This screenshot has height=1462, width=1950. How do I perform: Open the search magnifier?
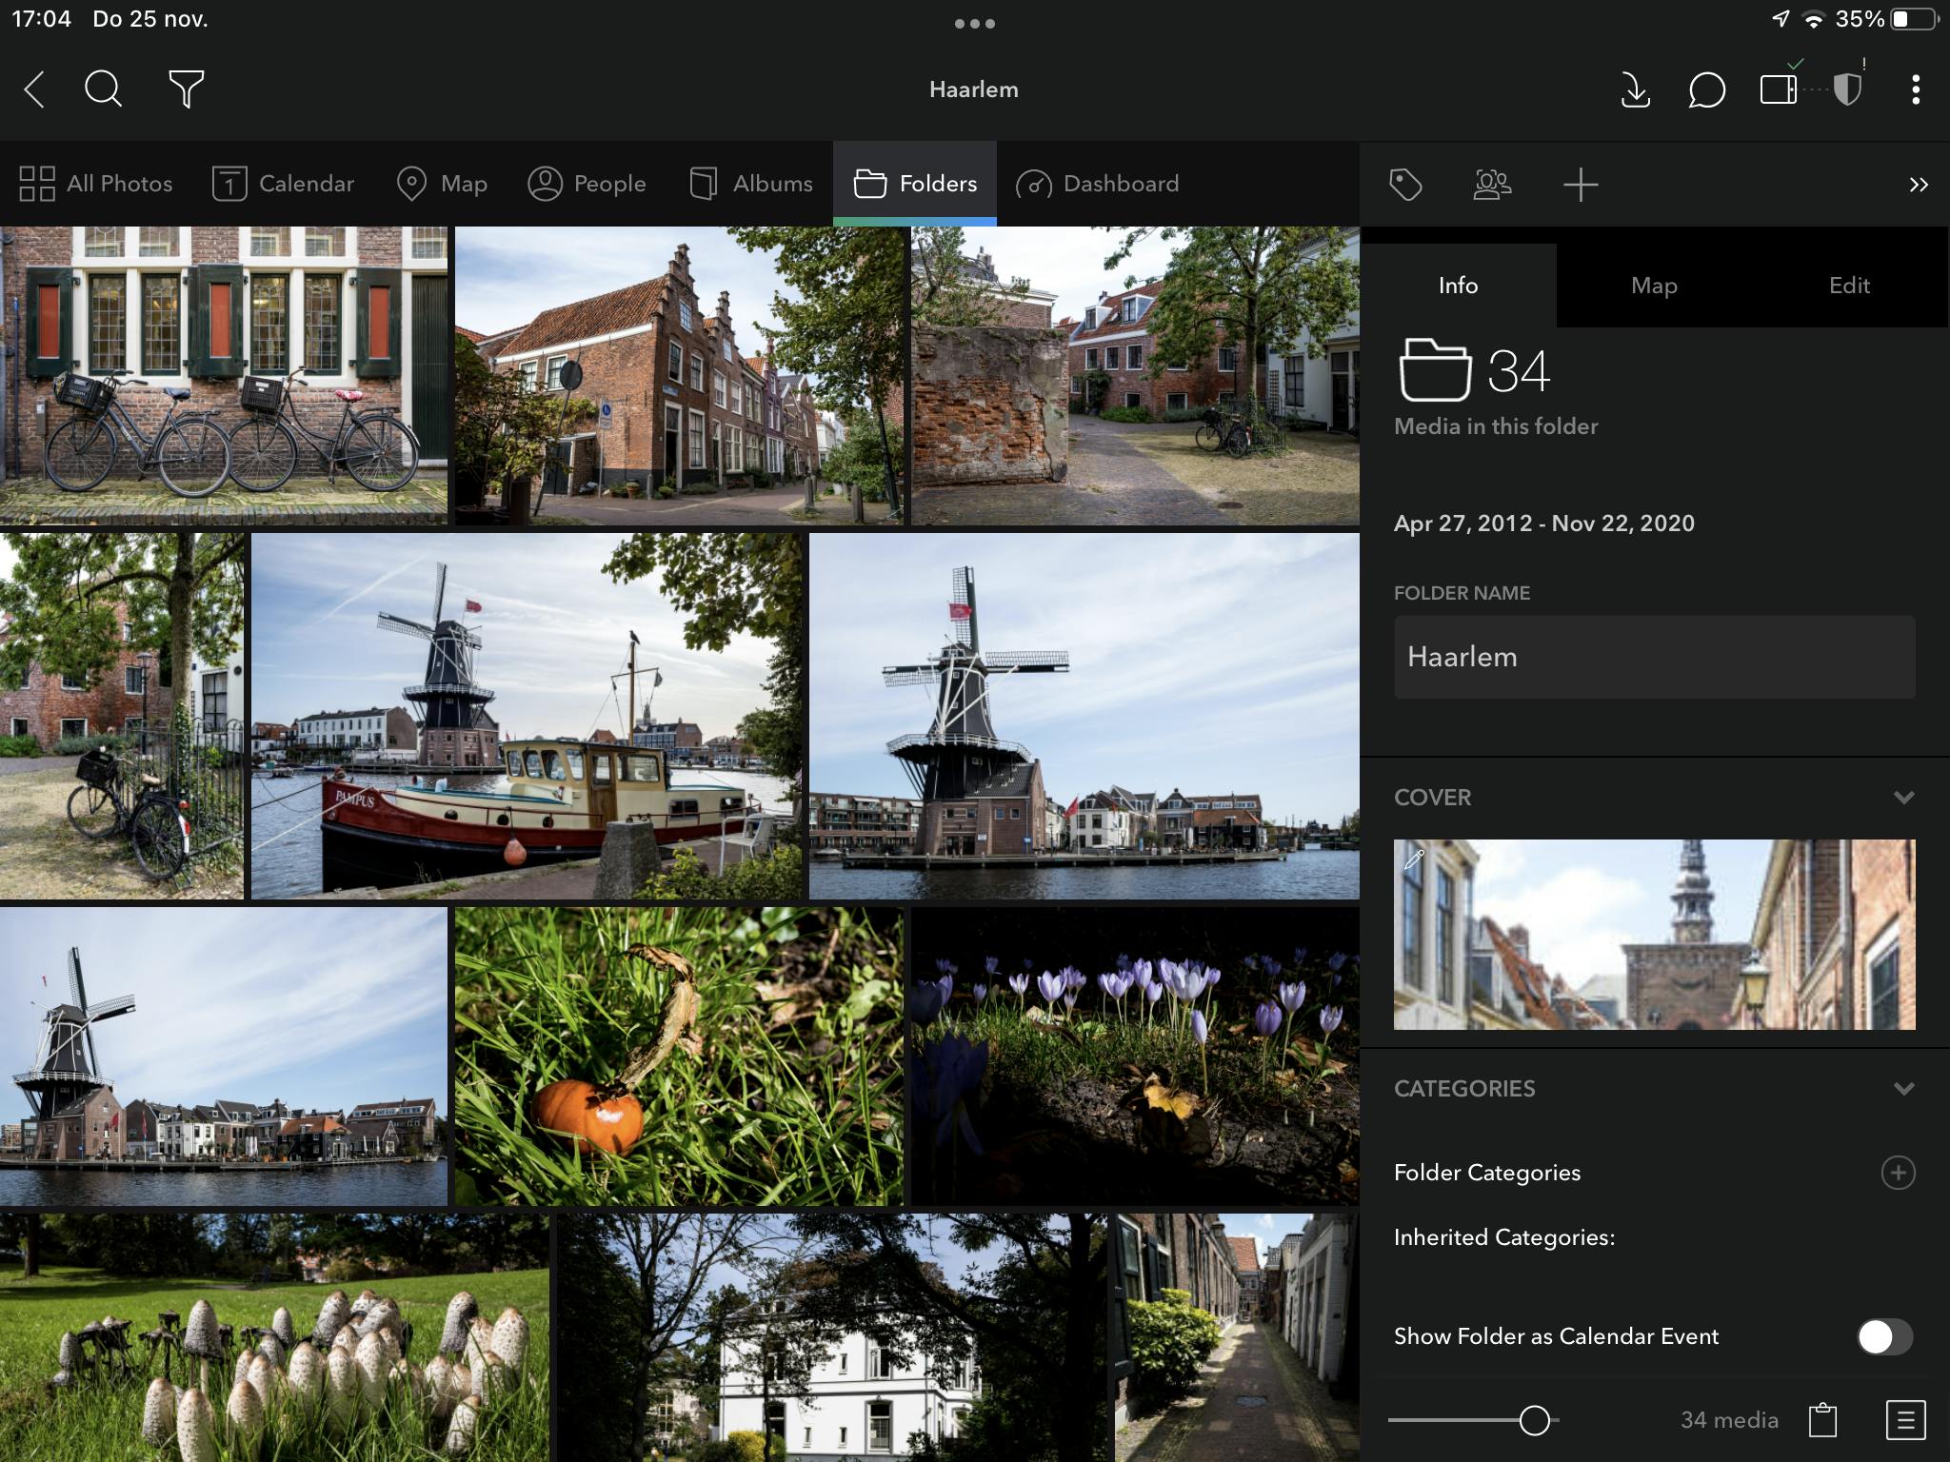[103, 89]
